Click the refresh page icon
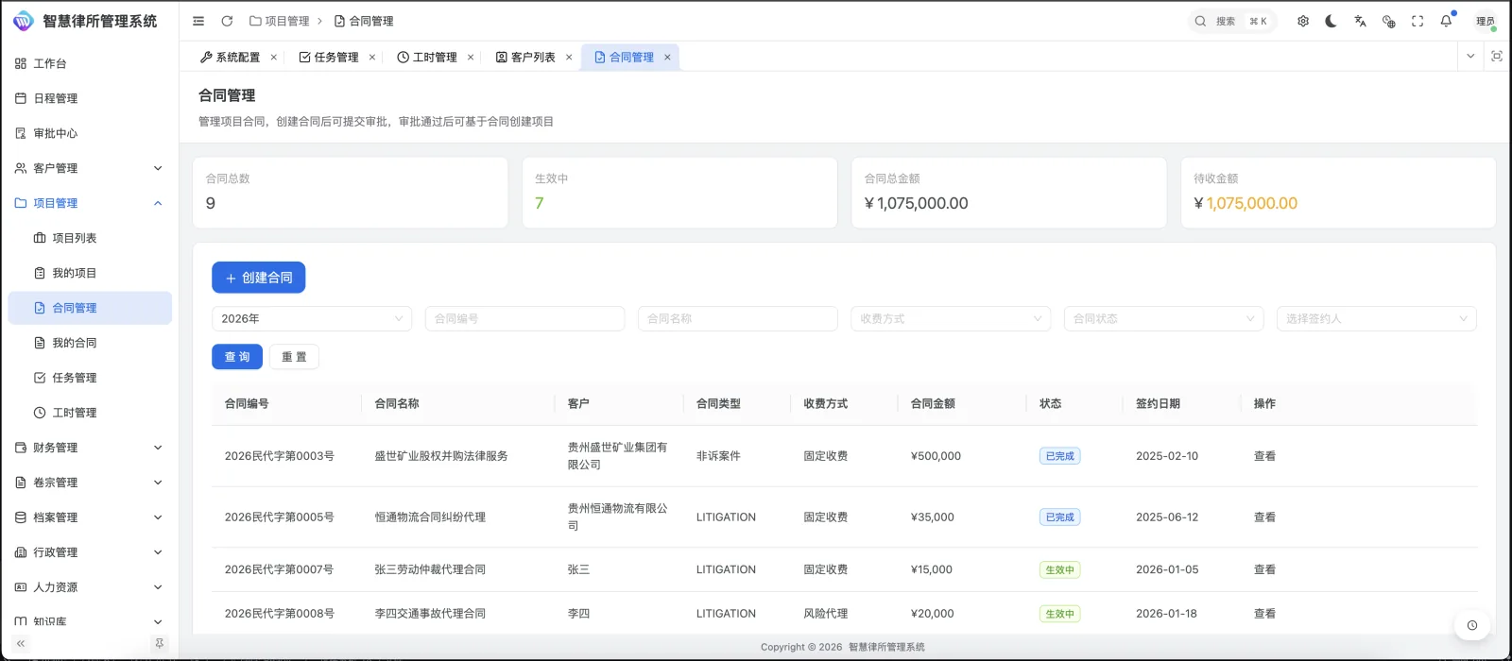 point(227,21)
